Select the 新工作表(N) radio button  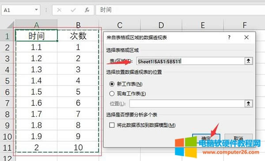click(112, 84)
